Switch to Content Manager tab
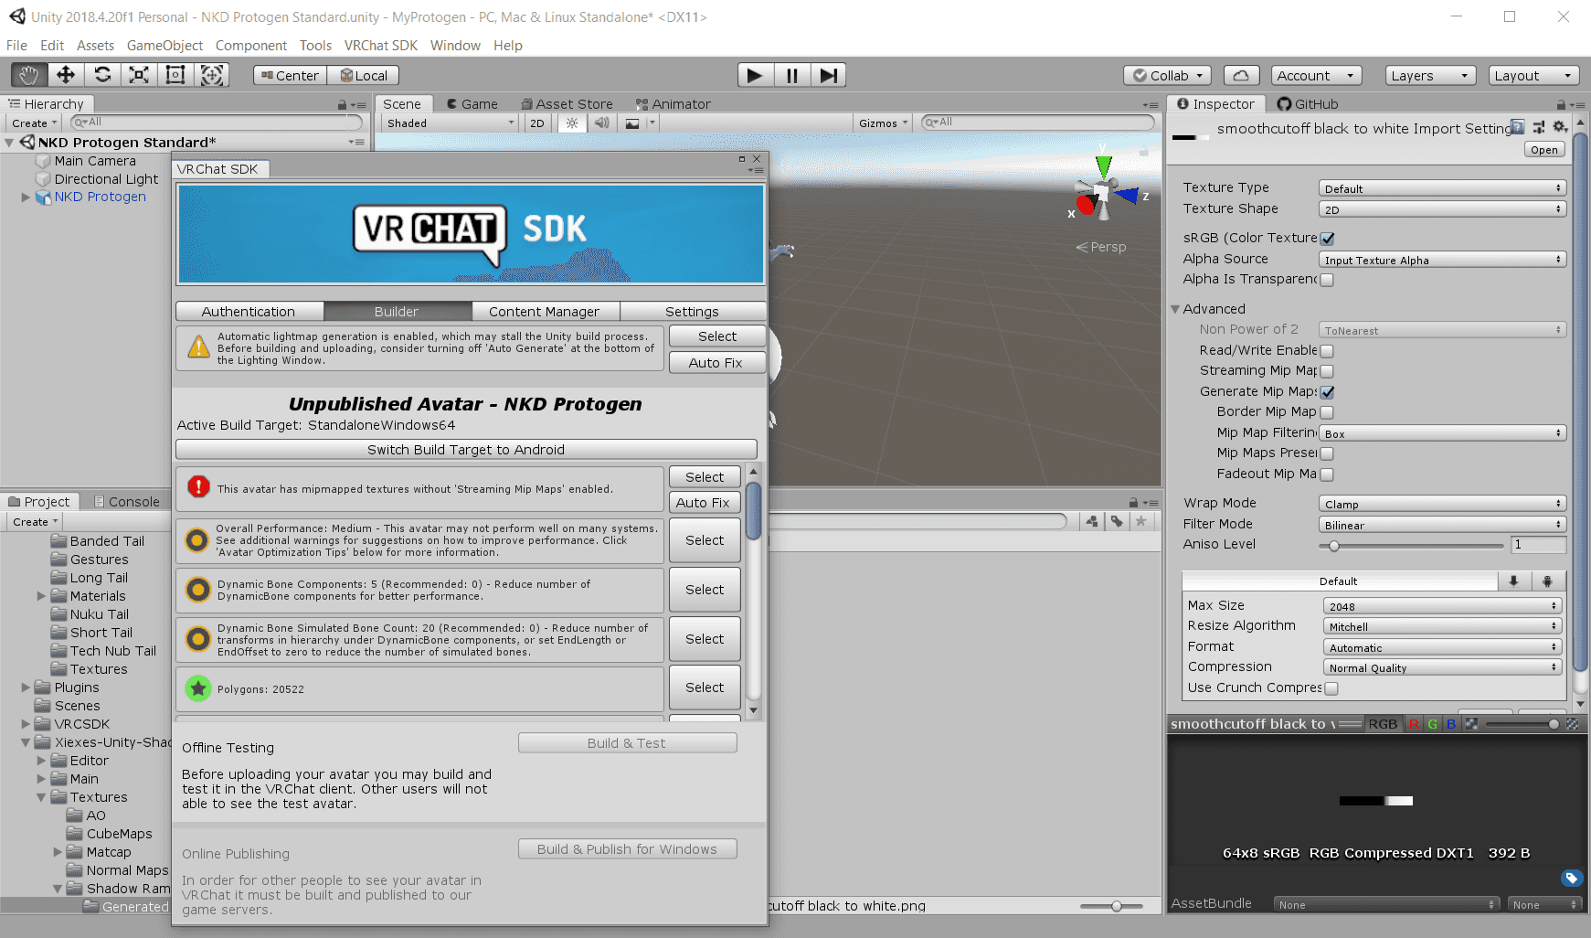 [545, 312]
